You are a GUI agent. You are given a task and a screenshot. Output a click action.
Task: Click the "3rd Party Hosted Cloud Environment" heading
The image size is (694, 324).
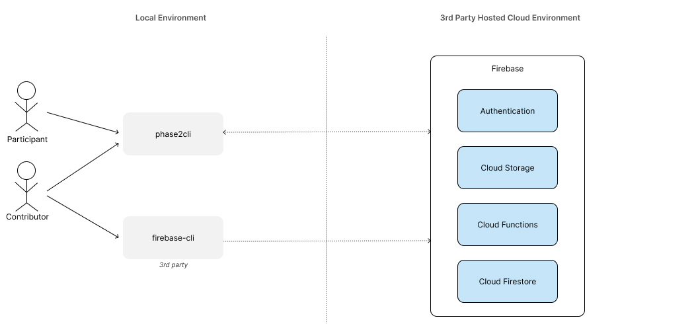[510, 18]
